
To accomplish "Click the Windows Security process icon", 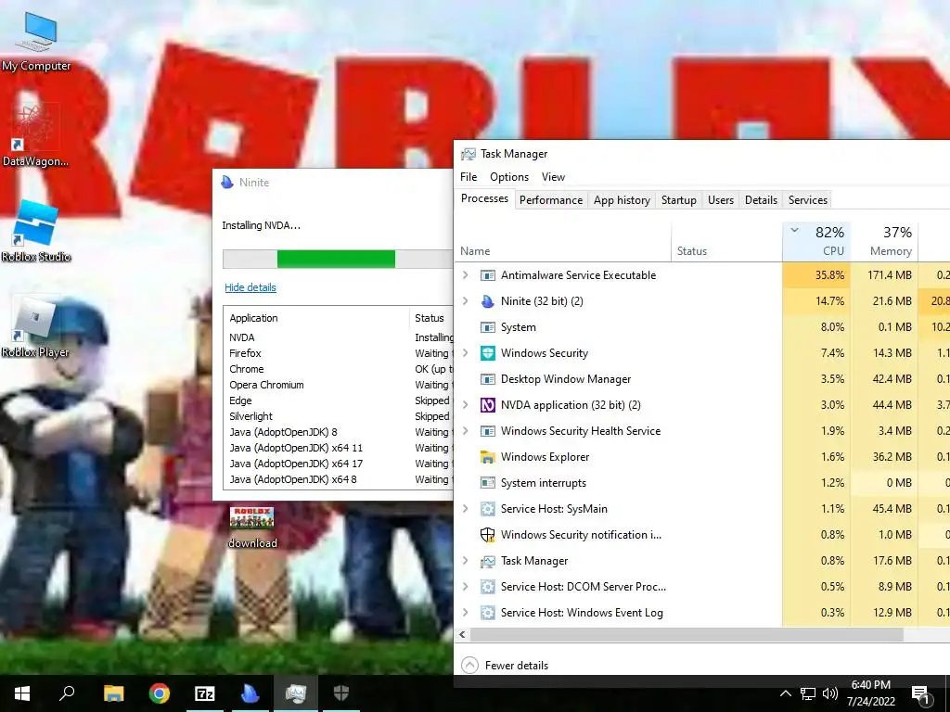I will coord(488,353).
